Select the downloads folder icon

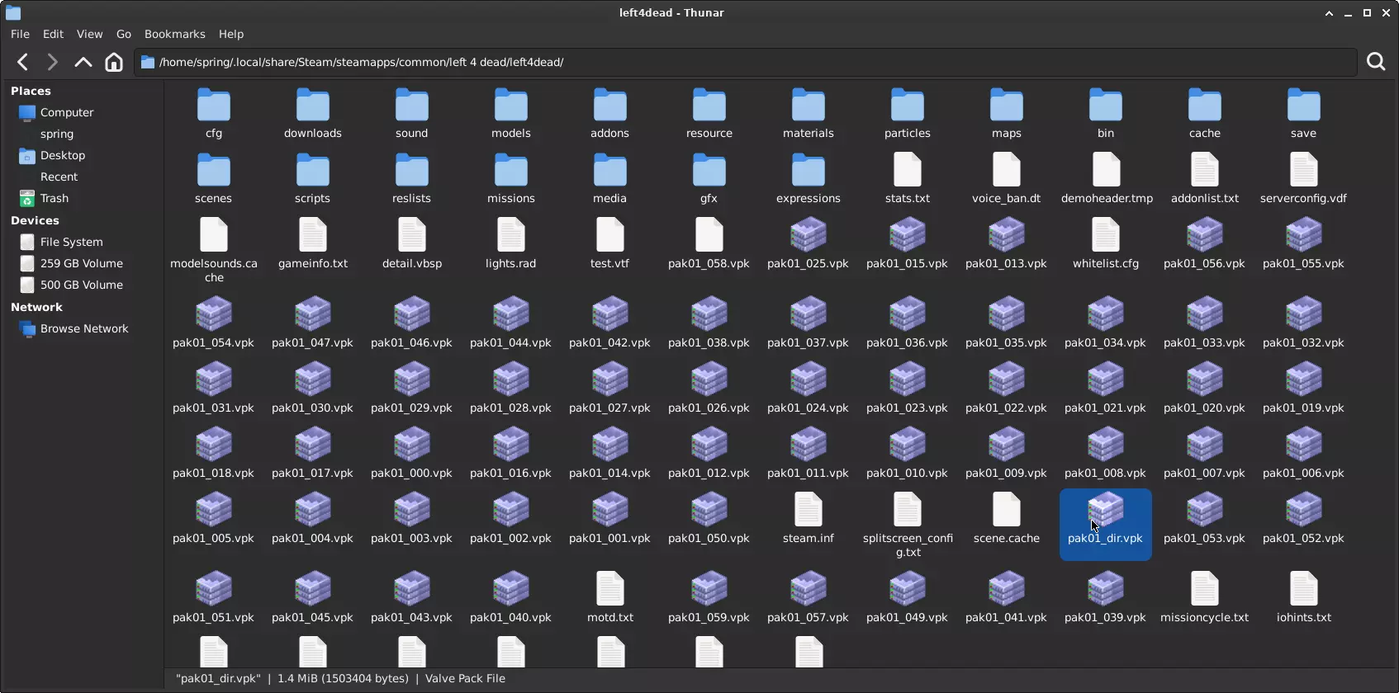(313, 106)
